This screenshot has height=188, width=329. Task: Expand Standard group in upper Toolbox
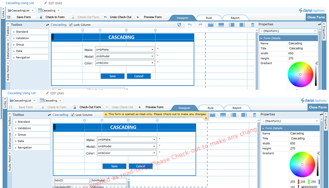(x=30, y=32)
